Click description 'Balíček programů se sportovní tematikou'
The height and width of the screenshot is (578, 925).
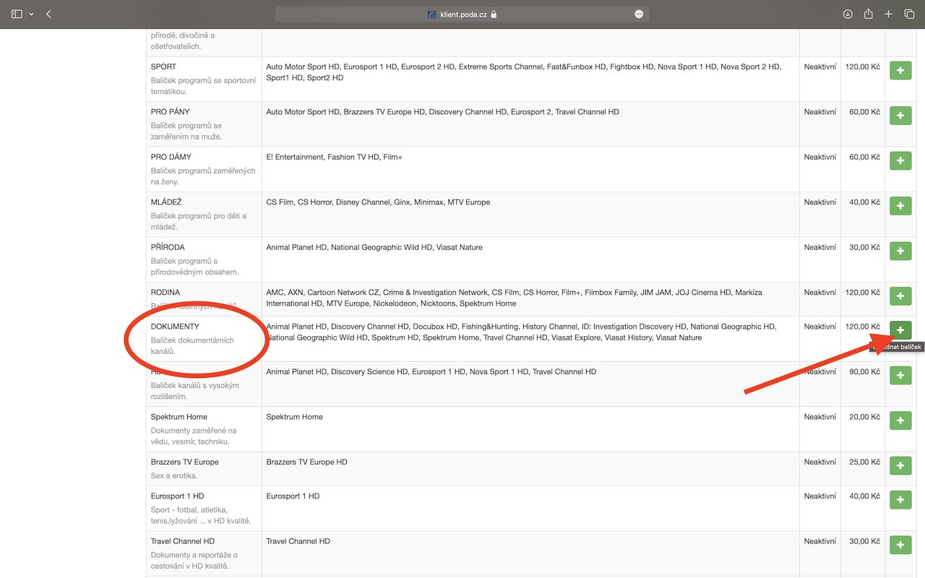coord(203,86)
